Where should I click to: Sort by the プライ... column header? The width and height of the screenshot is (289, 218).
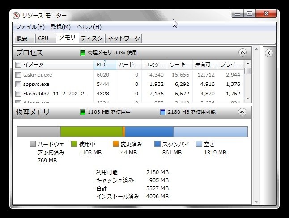231,64
